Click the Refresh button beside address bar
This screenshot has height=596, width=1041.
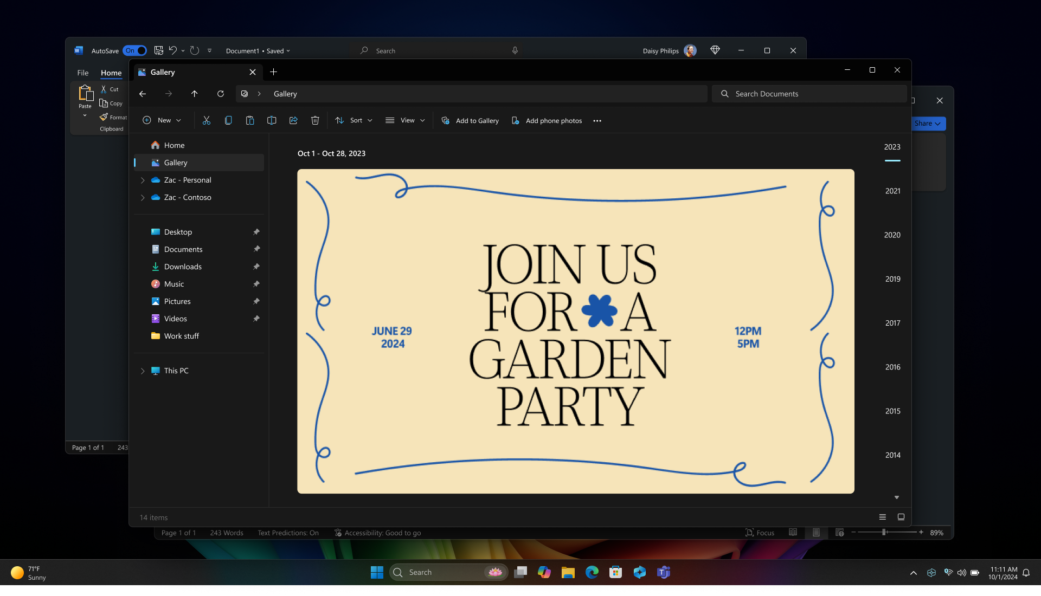[221, 94]
